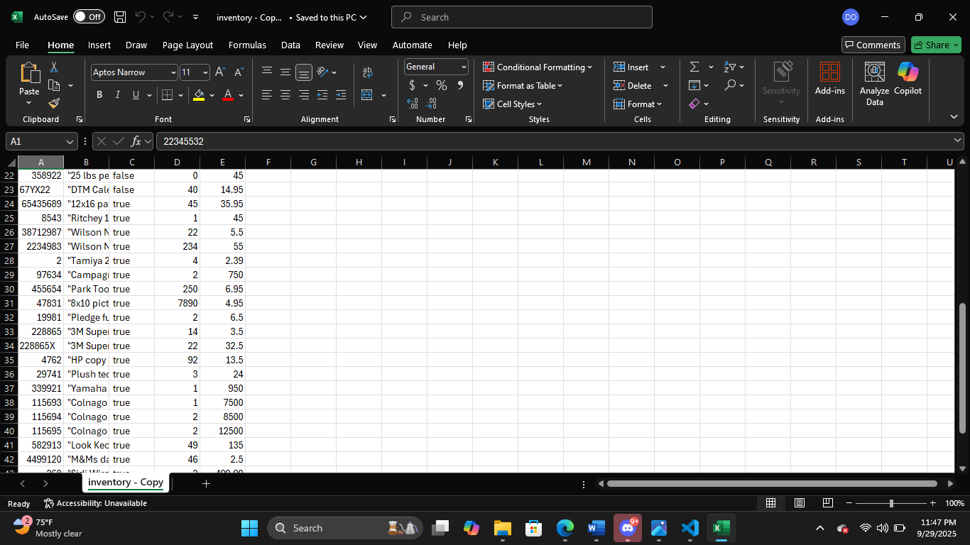Toggle the AutoSave switch
Viewport: 970px width, 545px height.
(x=89, y=17)
